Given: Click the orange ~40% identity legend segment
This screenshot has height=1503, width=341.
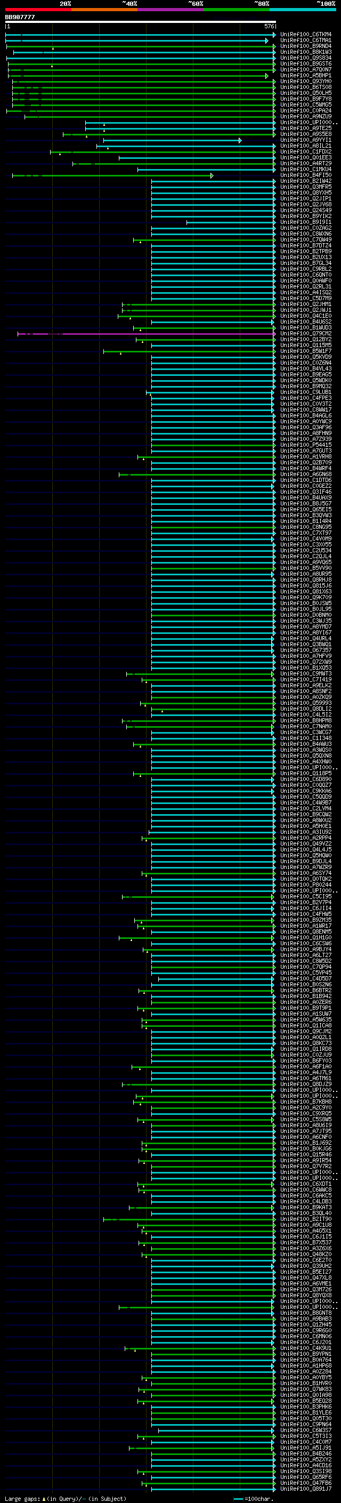Looking at the screenshot, I should click(x=104, y=10).
